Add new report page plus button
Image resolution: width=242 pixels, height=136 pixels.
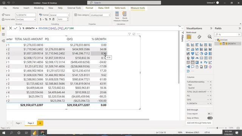[x=40, y=123]
